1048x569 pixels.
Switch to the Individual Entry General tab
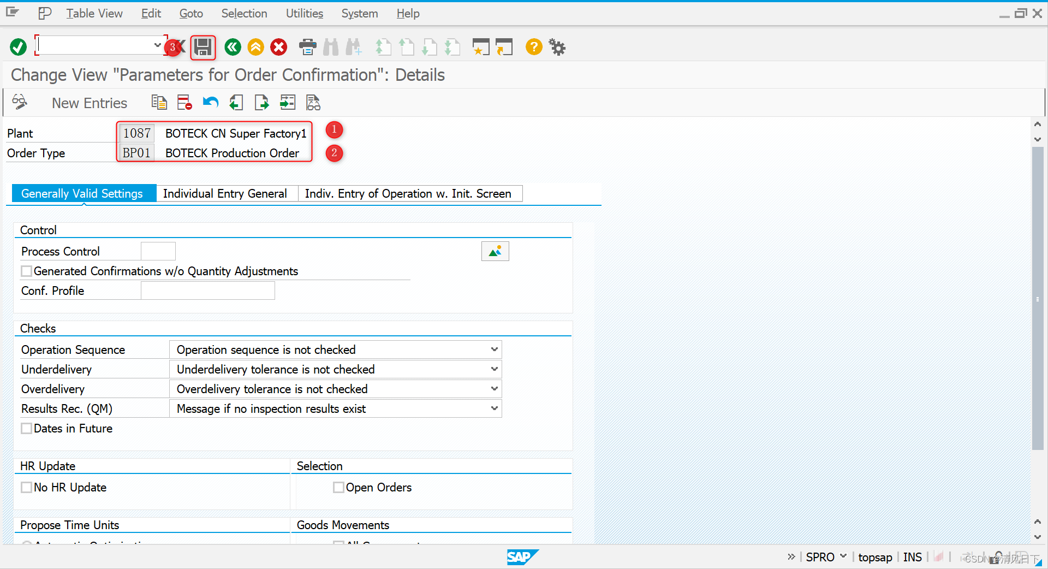click(225, 193)
